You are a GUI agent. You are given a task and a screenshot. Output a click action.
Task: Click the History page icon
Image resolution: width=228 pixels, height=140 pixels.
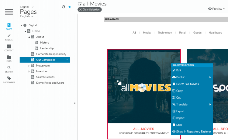tap(36, 43)
